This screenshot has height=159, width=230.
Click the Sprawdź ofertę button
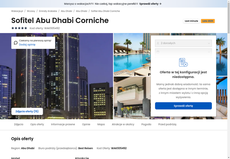pyautogui.click(x=183, y=106)
